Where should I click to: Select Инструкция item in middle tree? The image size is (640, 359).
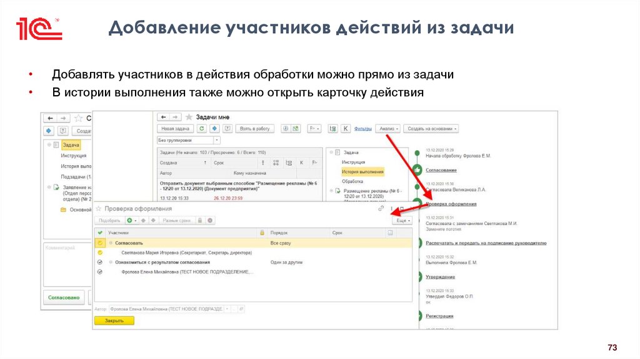coord(354,162)
